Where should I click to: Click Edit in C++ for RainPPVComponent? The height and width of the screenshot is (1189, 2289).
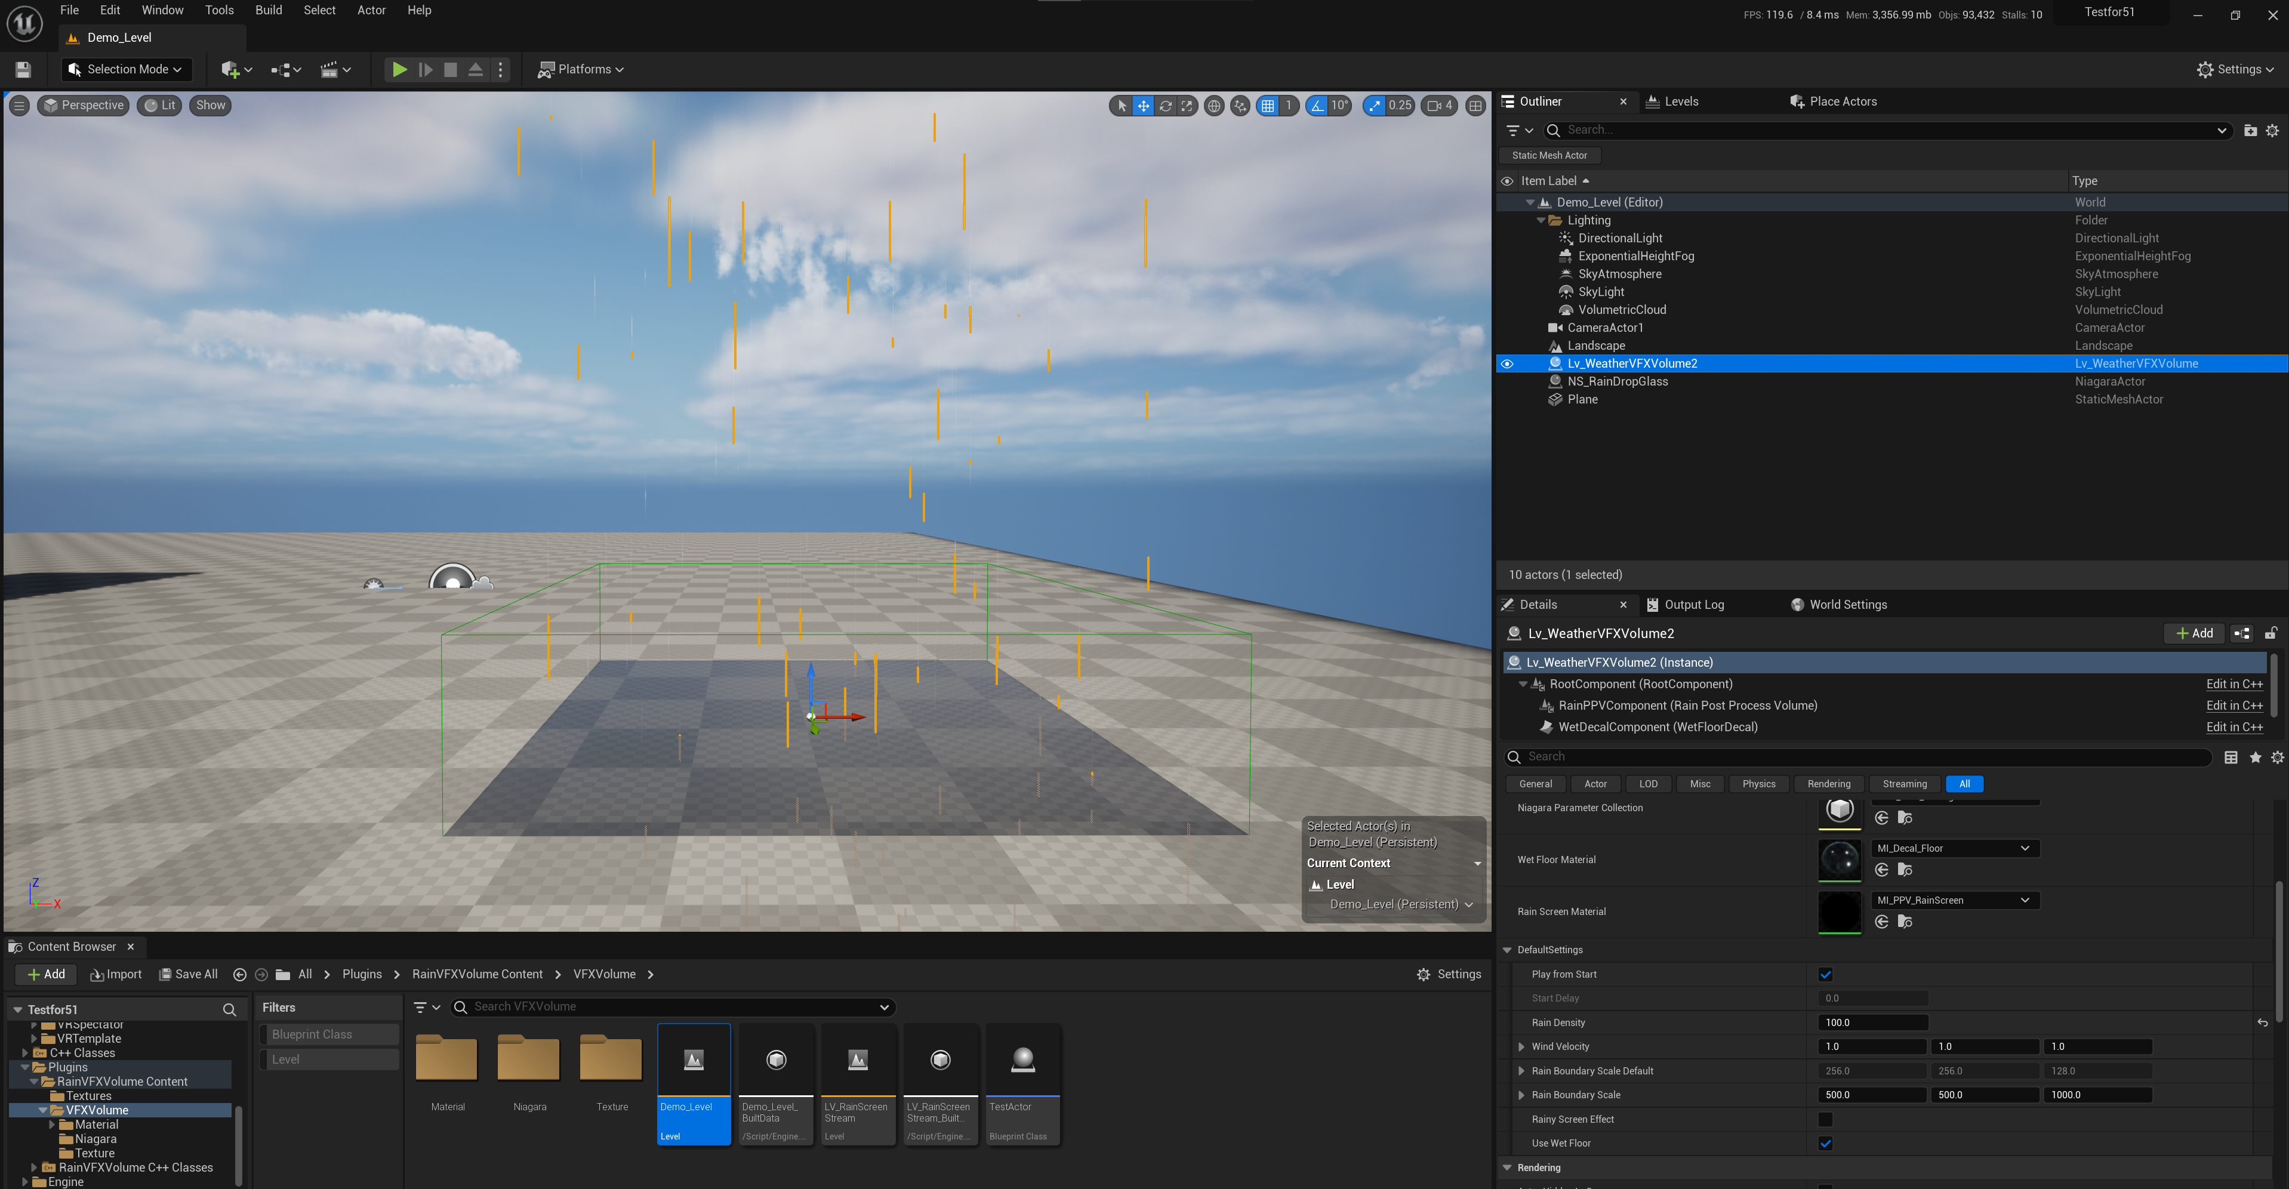pos(2233,706)
